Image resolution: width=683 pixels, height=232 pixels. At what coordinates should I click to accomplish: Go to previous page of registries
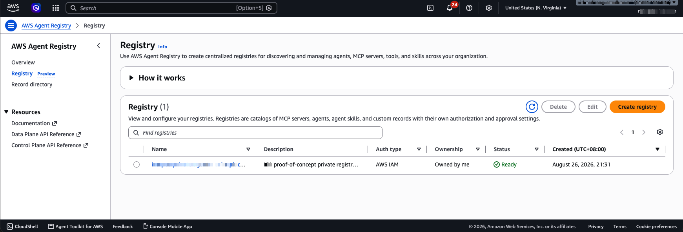[622, 133]
